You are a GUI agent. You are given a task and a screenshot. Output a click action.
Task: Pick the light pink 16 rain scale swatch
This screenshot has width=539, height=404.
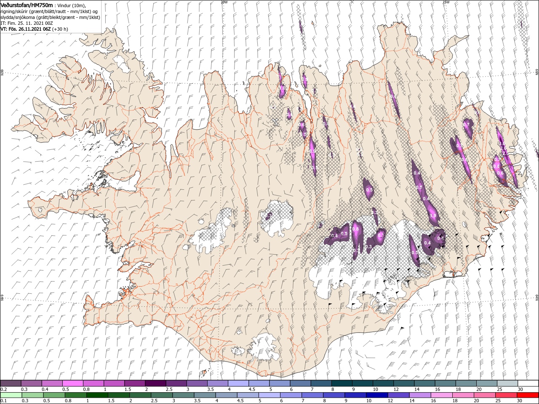(442, 395)
